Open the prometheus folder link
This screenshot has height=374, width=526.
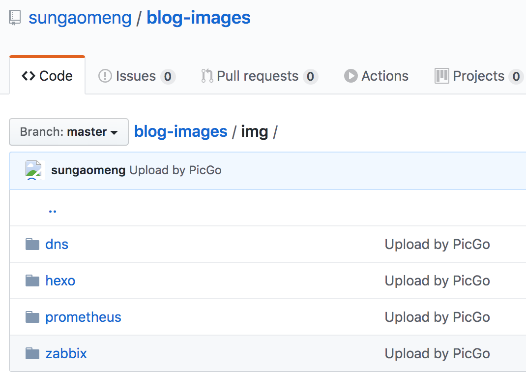pyautogui.click(x=83, y=317)
